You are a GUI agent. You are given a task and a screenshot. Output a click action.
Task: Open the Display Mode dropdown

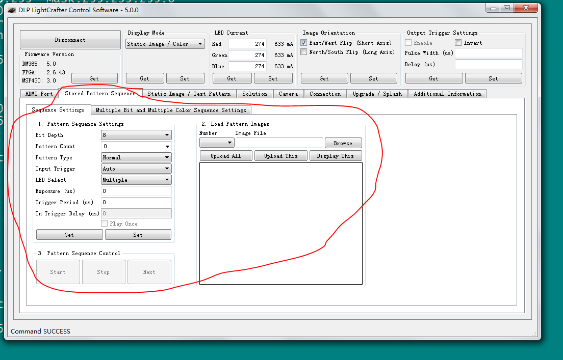click(165, 44)
